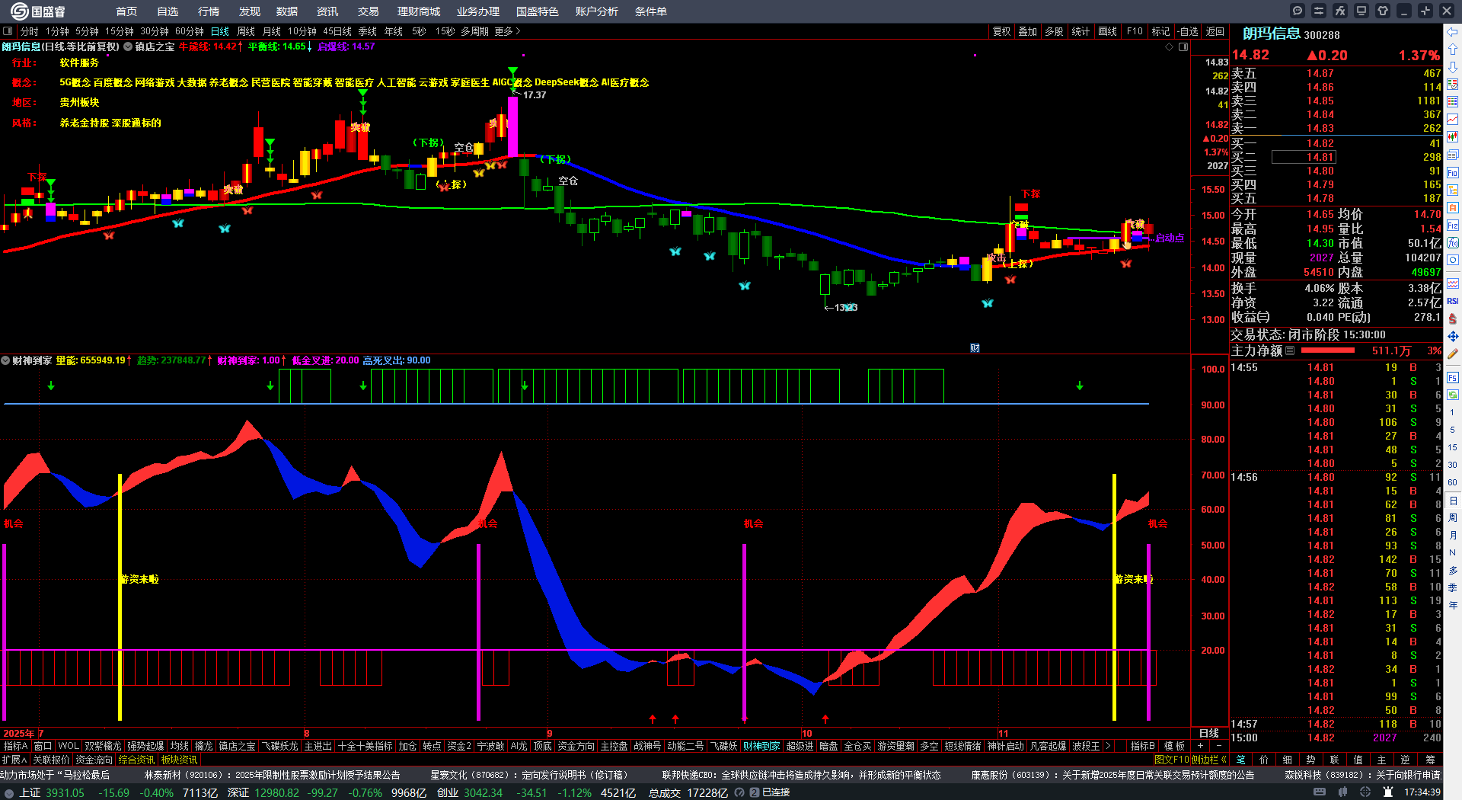
Task: Open the 图文F10 link
Action: pos(1172,760)
